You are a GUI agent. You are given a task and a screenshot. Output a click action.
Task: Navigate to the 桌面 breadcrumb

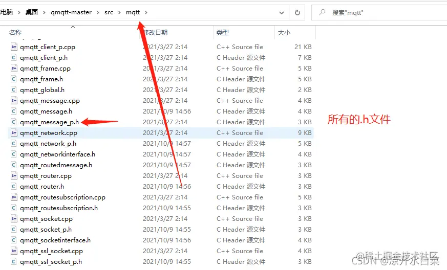(x=32, y=12)
